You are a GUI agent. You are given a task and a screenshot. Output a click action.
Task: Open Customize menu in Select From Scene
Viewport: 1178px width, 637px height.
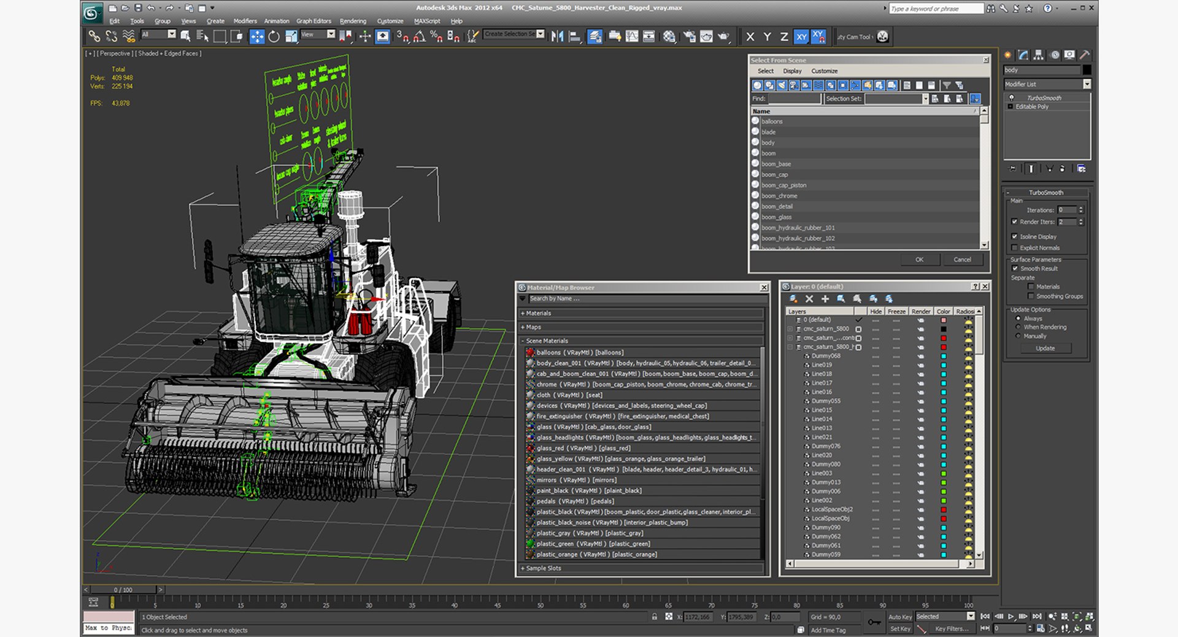pos(825,71)
